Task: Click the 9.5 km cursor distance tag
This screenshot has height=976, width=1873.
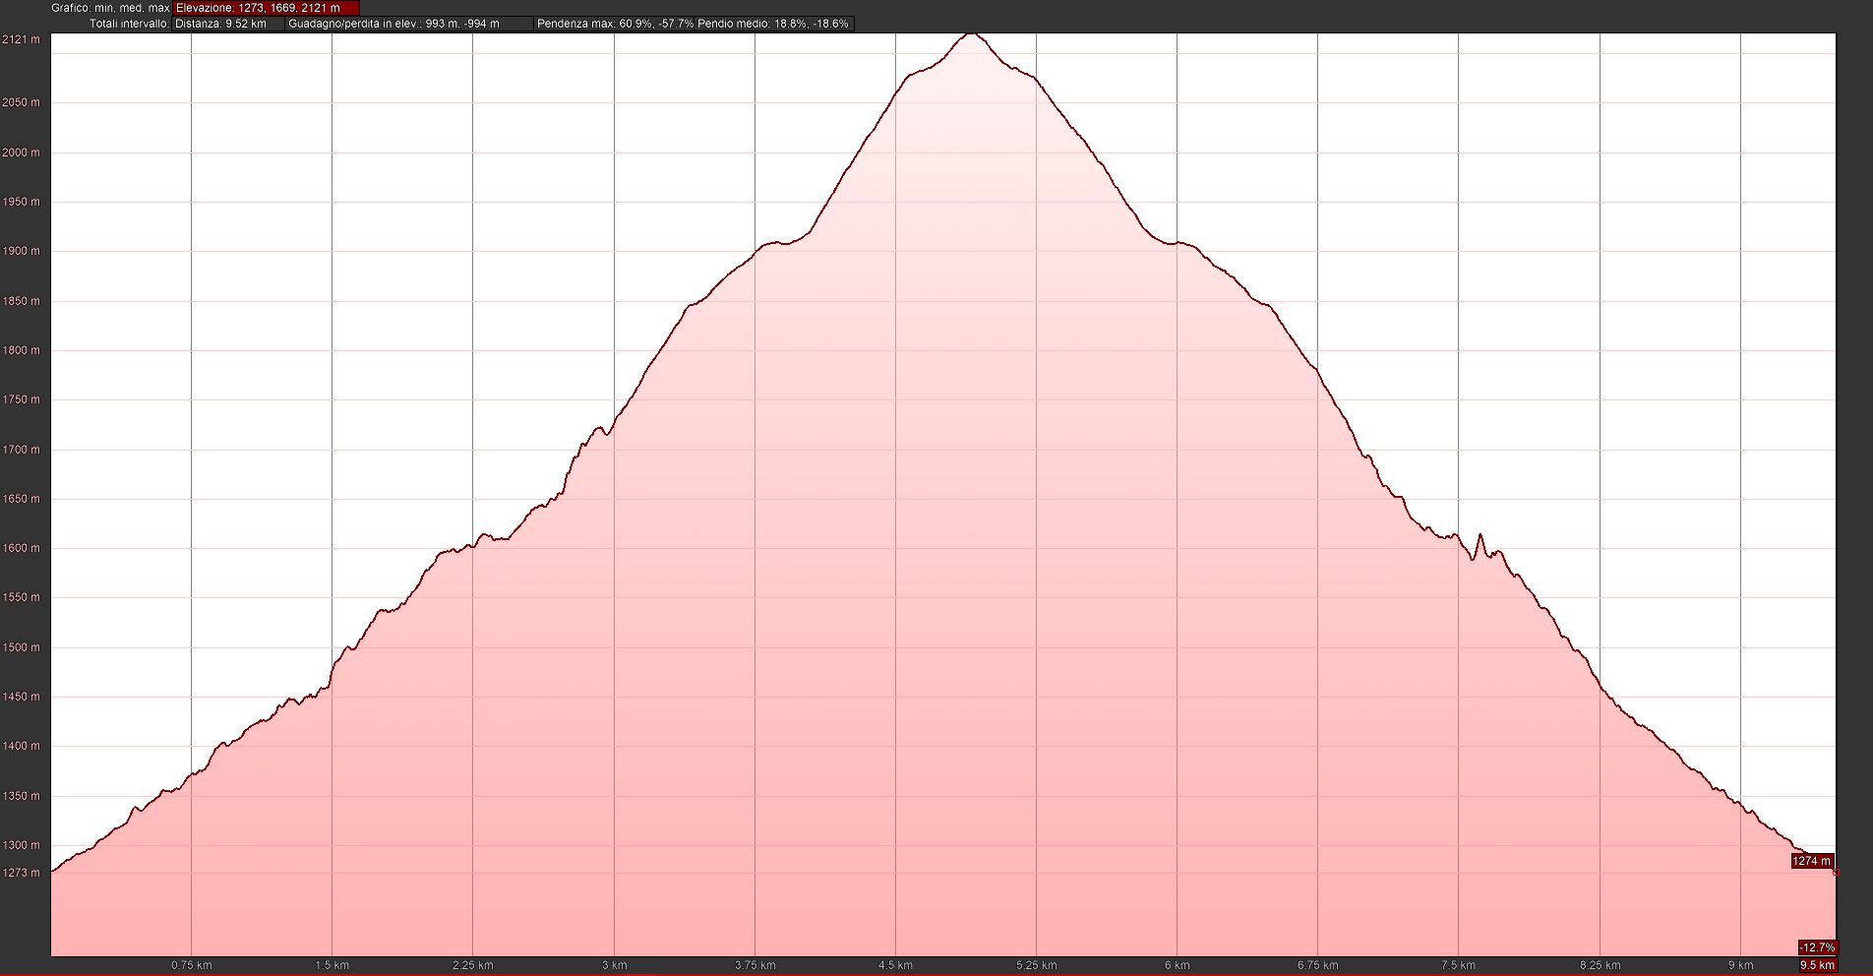Action: pos(1817,965)
